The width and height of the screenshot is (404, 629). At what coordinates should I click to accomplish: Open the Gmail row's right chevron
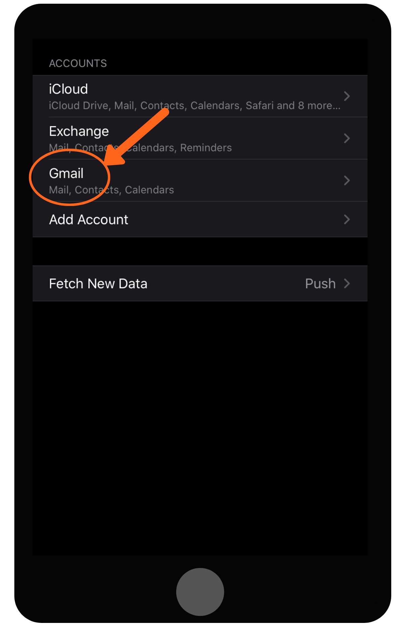(347, 181)
